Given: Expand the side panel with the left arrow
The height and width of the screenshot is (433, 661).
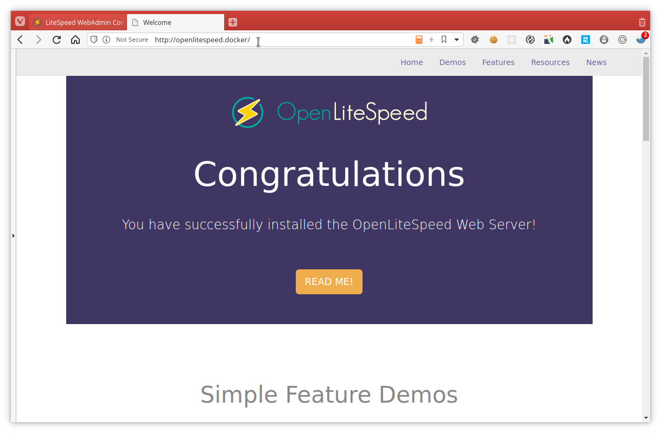Looking at the screenshot, I should point(13,235).
